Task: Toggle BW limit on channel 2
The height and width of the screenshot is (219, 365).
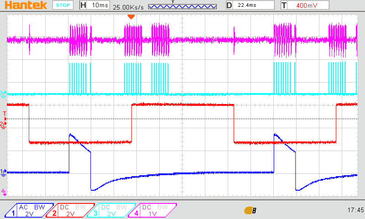Action: coord(81,207)
